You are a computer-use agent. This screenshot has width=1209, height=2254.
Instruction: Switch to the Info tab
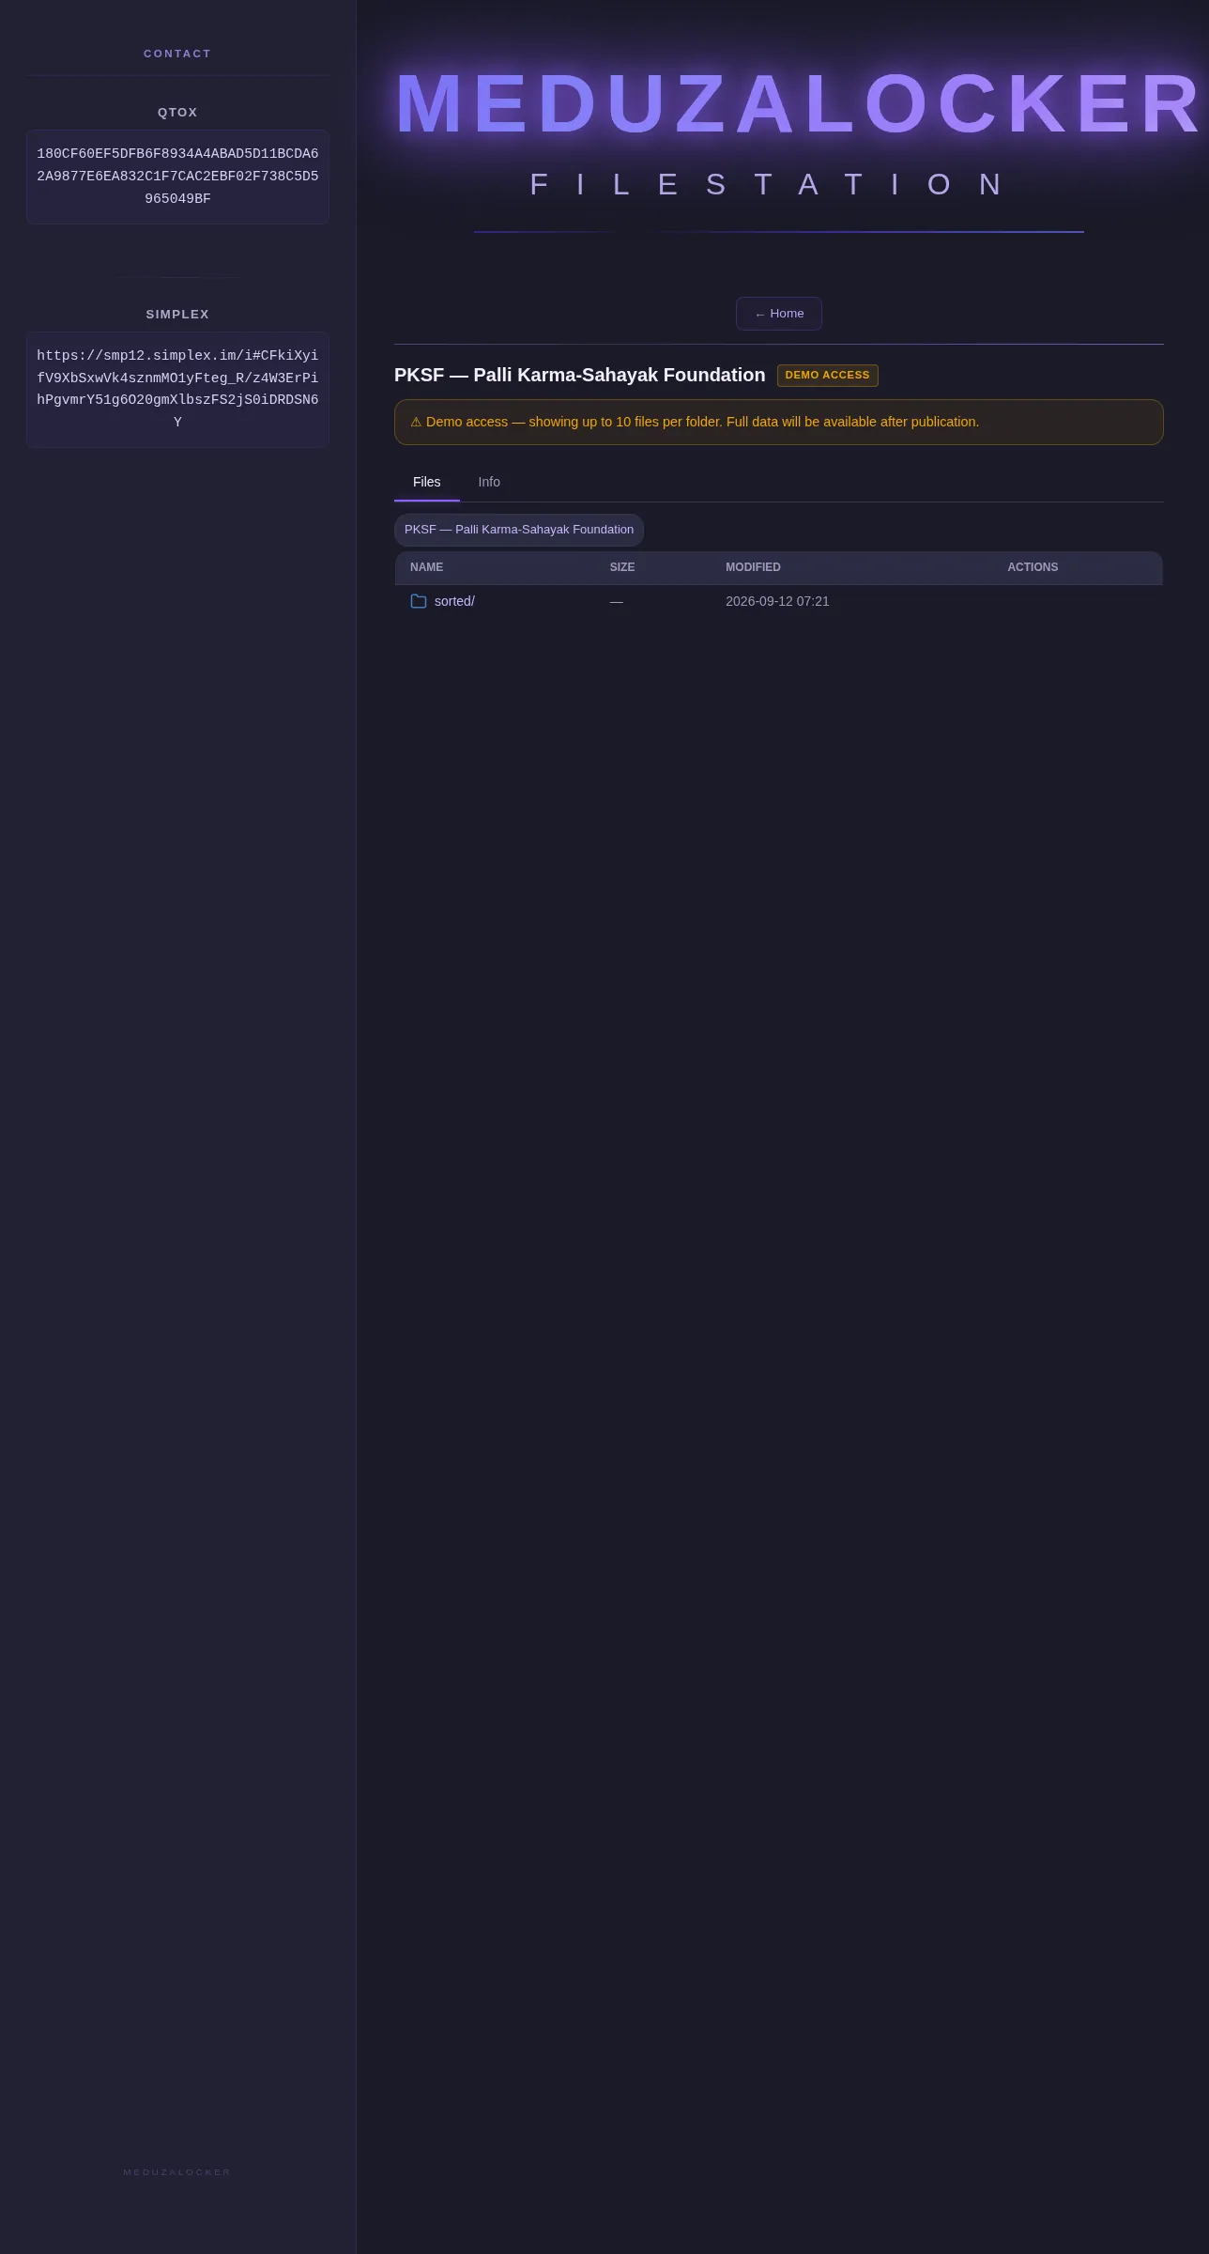(489, 482)
